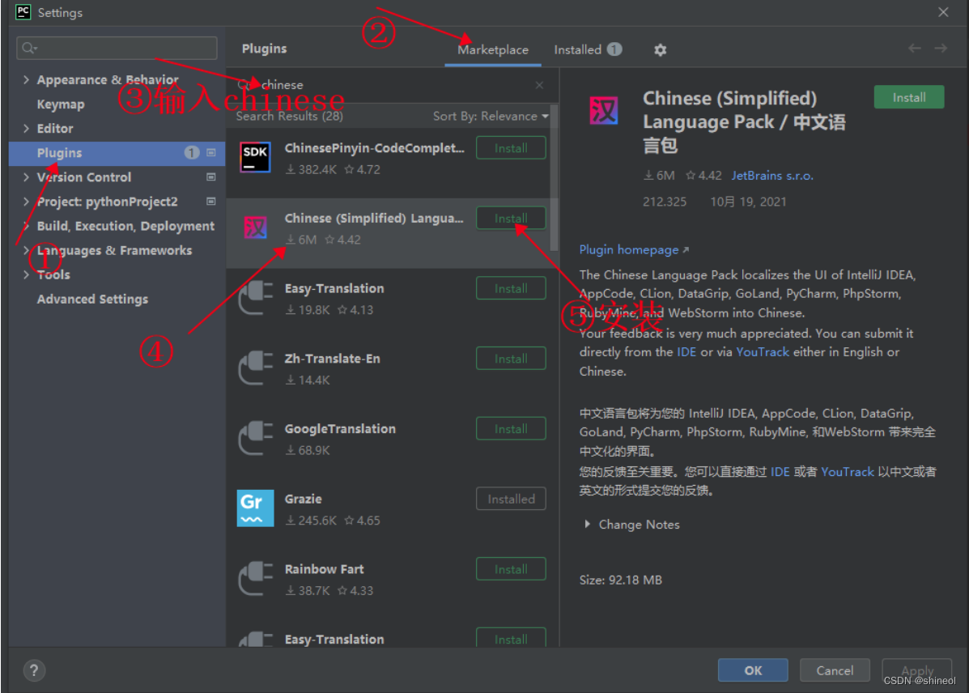Expand the Project: pythonProject2 node
The width and height of the screenshot is (969, 693).
(26, 201)
